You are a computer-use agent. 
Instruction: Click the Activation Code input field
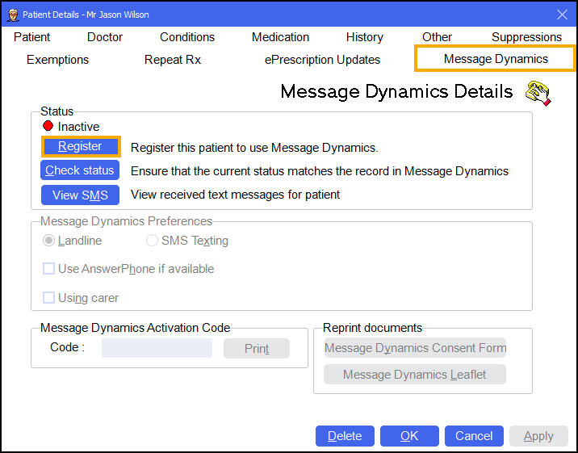(x=157, y=348)
